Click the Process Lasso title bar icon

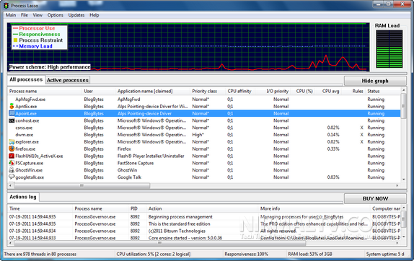[x=6, y=5]
